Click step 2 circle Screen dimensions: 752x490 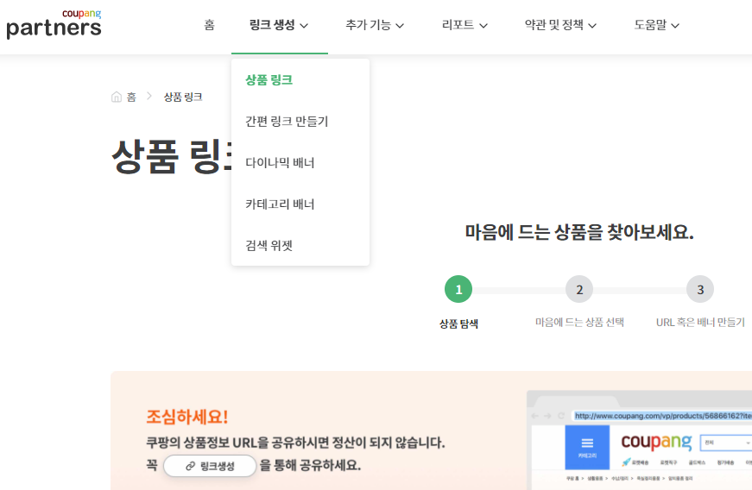click(579, 289)
